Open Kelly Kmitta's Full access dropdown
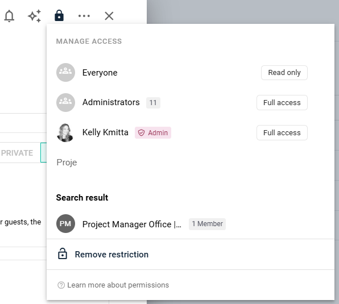The height and width of the screenshot is (304, 339). coord(282,132)
